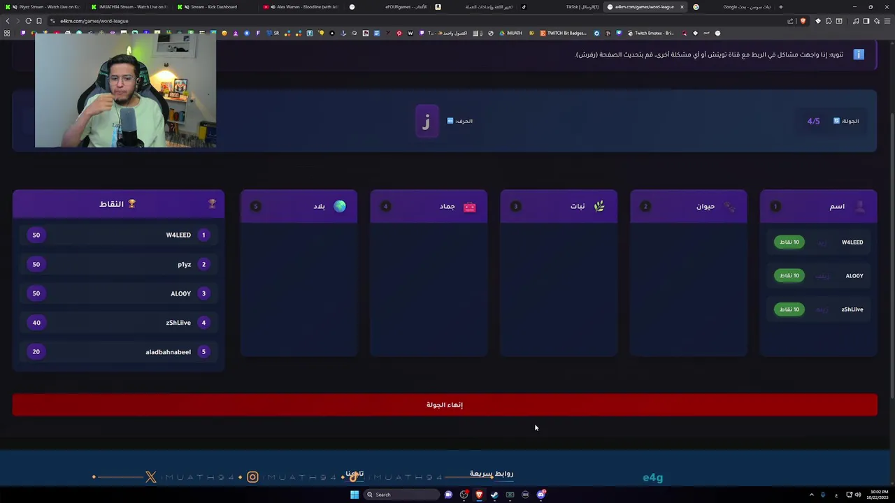Click the trophy icon beside النقاط
Image resolution: width=895 pixels, height=503 pixels.
pyautogui.click(x=131, y=204)
